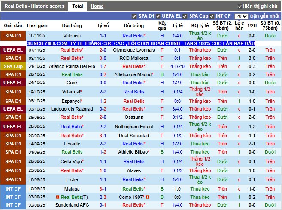Switch to the Home tab
This screenshot has width=282, height=210.
[97, 6]
